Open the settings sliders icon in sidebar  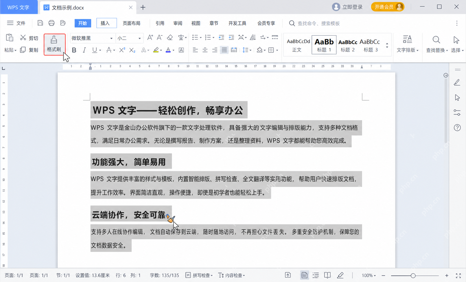pyautogui.click(x=457, y=113)
